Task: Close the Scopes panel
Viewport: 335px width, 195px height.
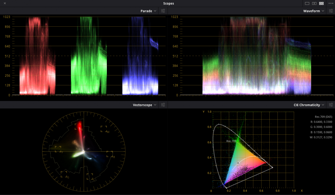Action: click(5, 3)
